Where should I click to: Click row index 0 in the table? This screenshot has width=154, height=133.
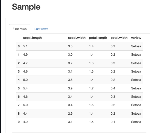point(19,46)
